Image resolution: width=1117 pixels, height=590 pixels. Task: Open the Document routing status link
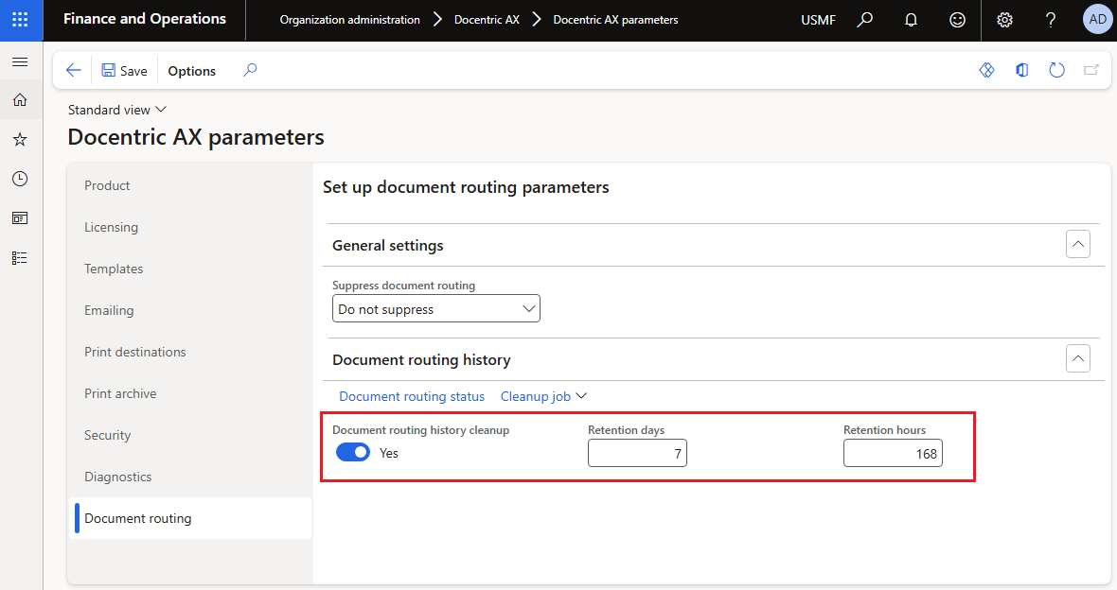pos(412,397)
